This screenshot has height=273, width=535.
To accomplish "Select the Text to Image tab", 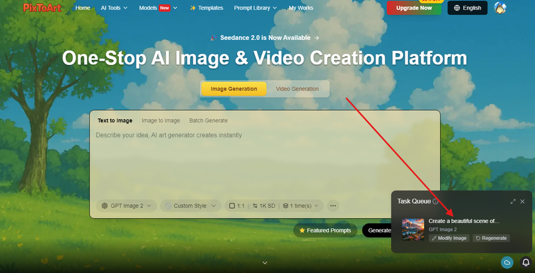I will point(115,121).
